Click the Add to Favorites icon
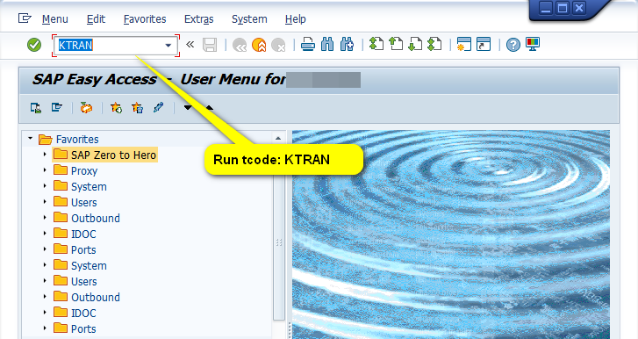This screenshot has height=339, width=638. (x=116, y=107)
